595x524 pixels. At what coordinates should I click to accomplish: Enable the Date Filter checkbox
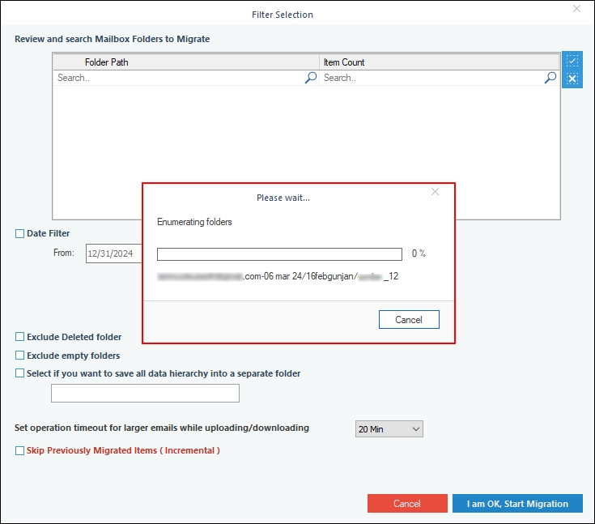pyautogui.click(x=19, y=233)
